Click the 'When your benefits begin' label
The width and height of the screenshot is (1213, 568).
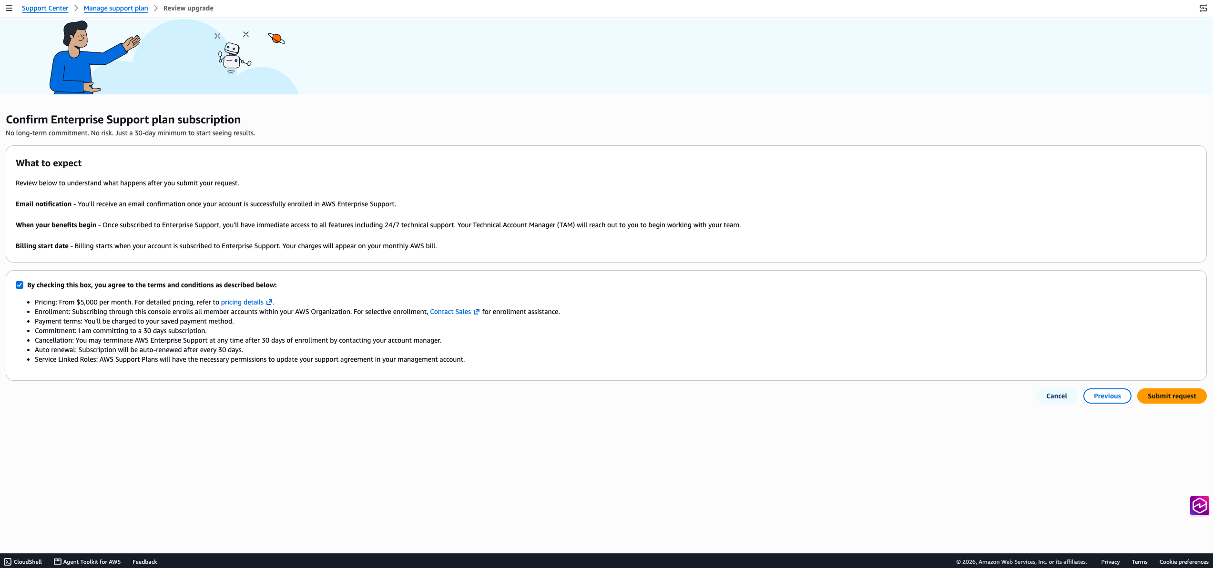tap(56, 225)
